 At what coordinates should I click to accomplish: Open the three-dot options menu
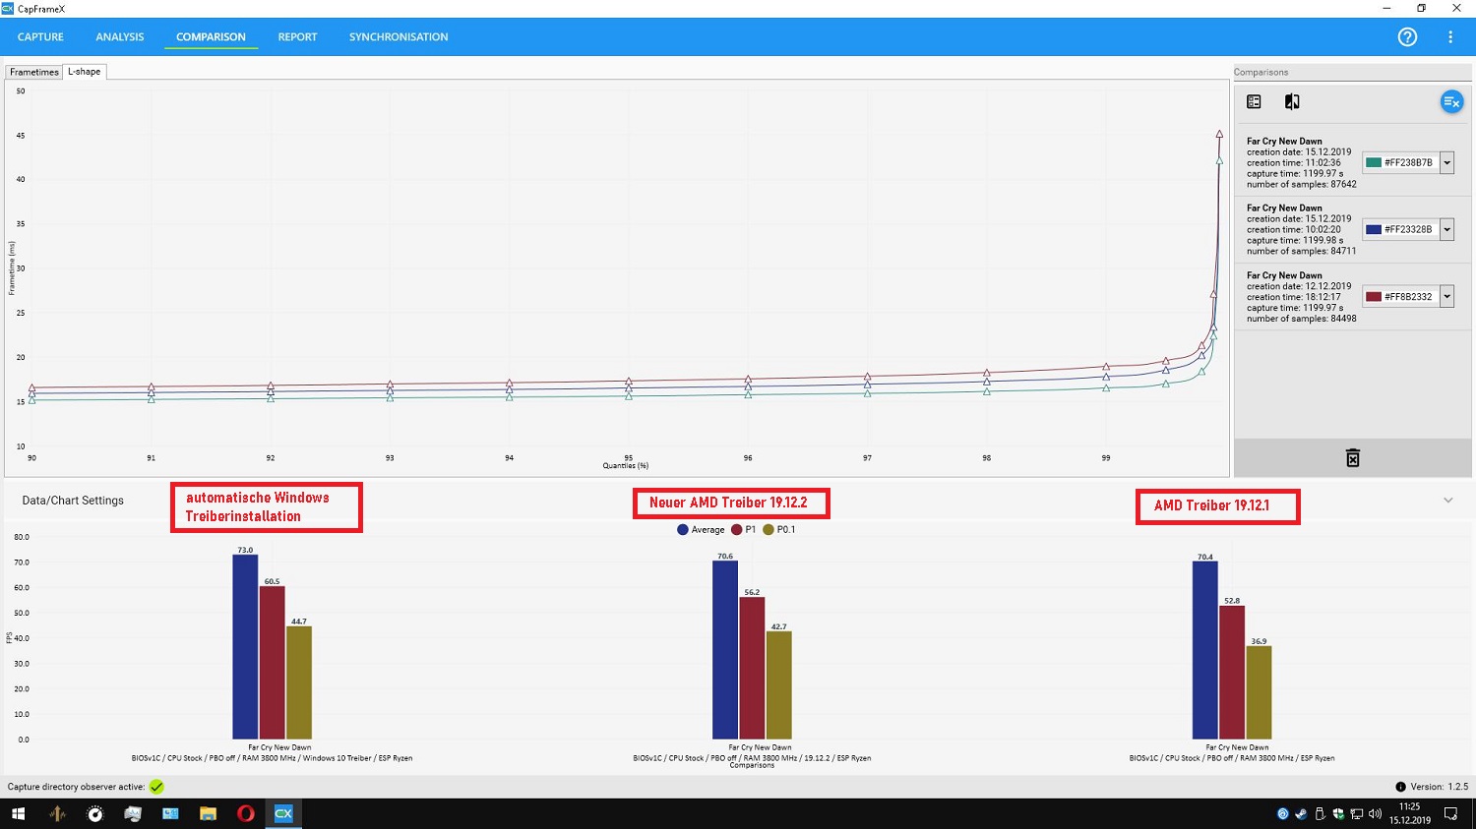point(1449,36)
